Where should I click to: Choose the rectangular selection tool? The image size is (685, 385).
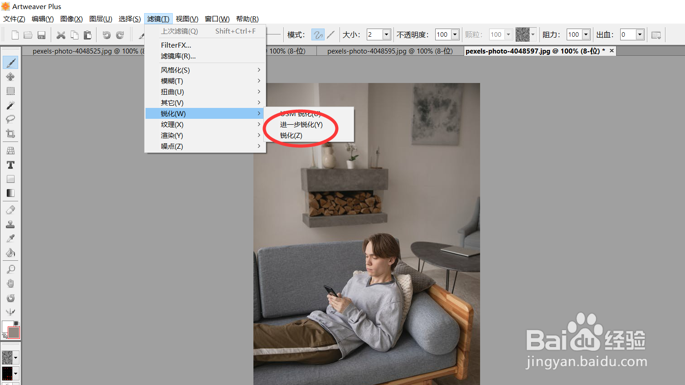click(10, 91)
